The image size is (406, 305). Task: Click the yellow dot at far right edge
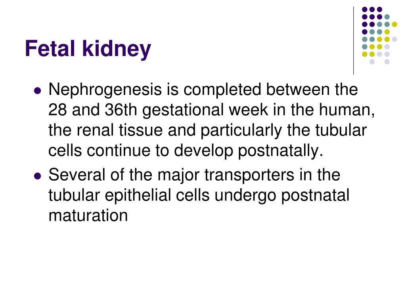tap(395, 24)
